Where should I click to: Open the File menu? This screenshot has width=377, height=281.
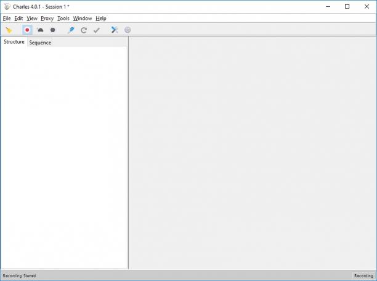[x=7, y=19]
